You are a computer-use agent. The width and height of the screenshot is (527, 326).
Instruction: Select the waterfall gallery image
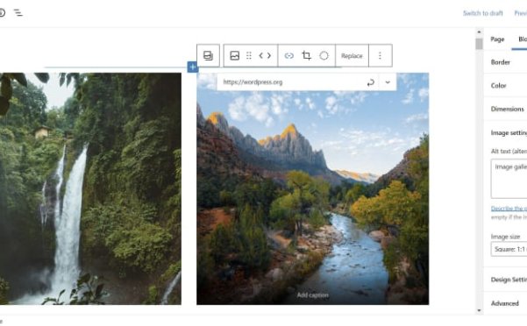click(90, 188)
